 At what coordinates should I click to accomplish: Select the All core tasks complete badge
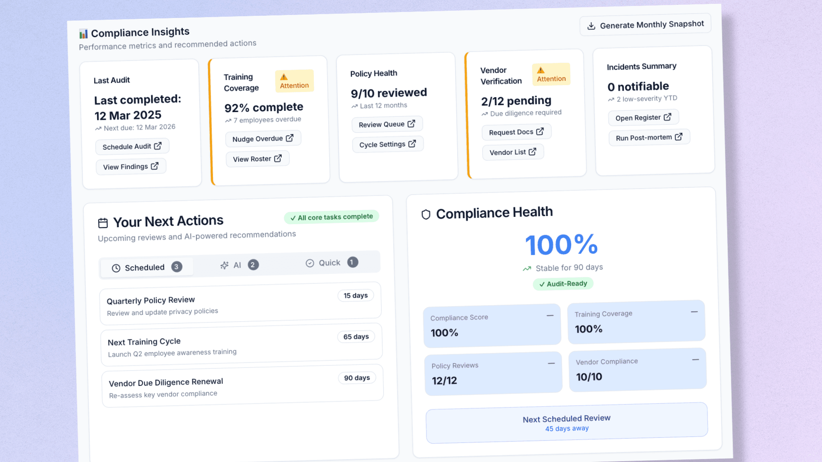pyautogui.click(x=331, y=217)
